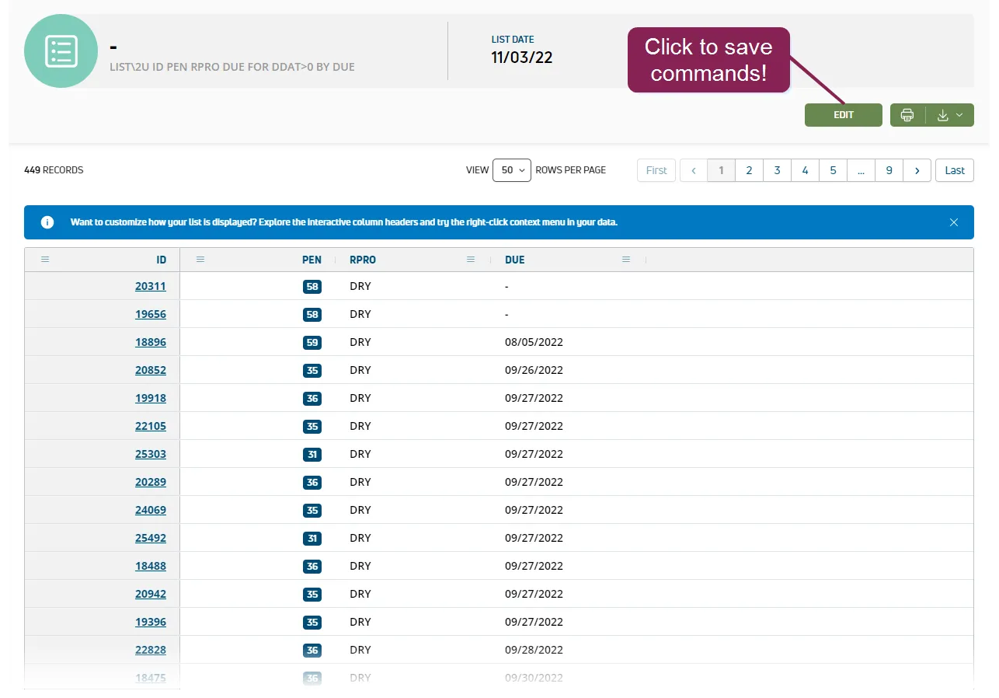Open record 20289
This screenshot has width=999, height=698.
tap(151, 482)
